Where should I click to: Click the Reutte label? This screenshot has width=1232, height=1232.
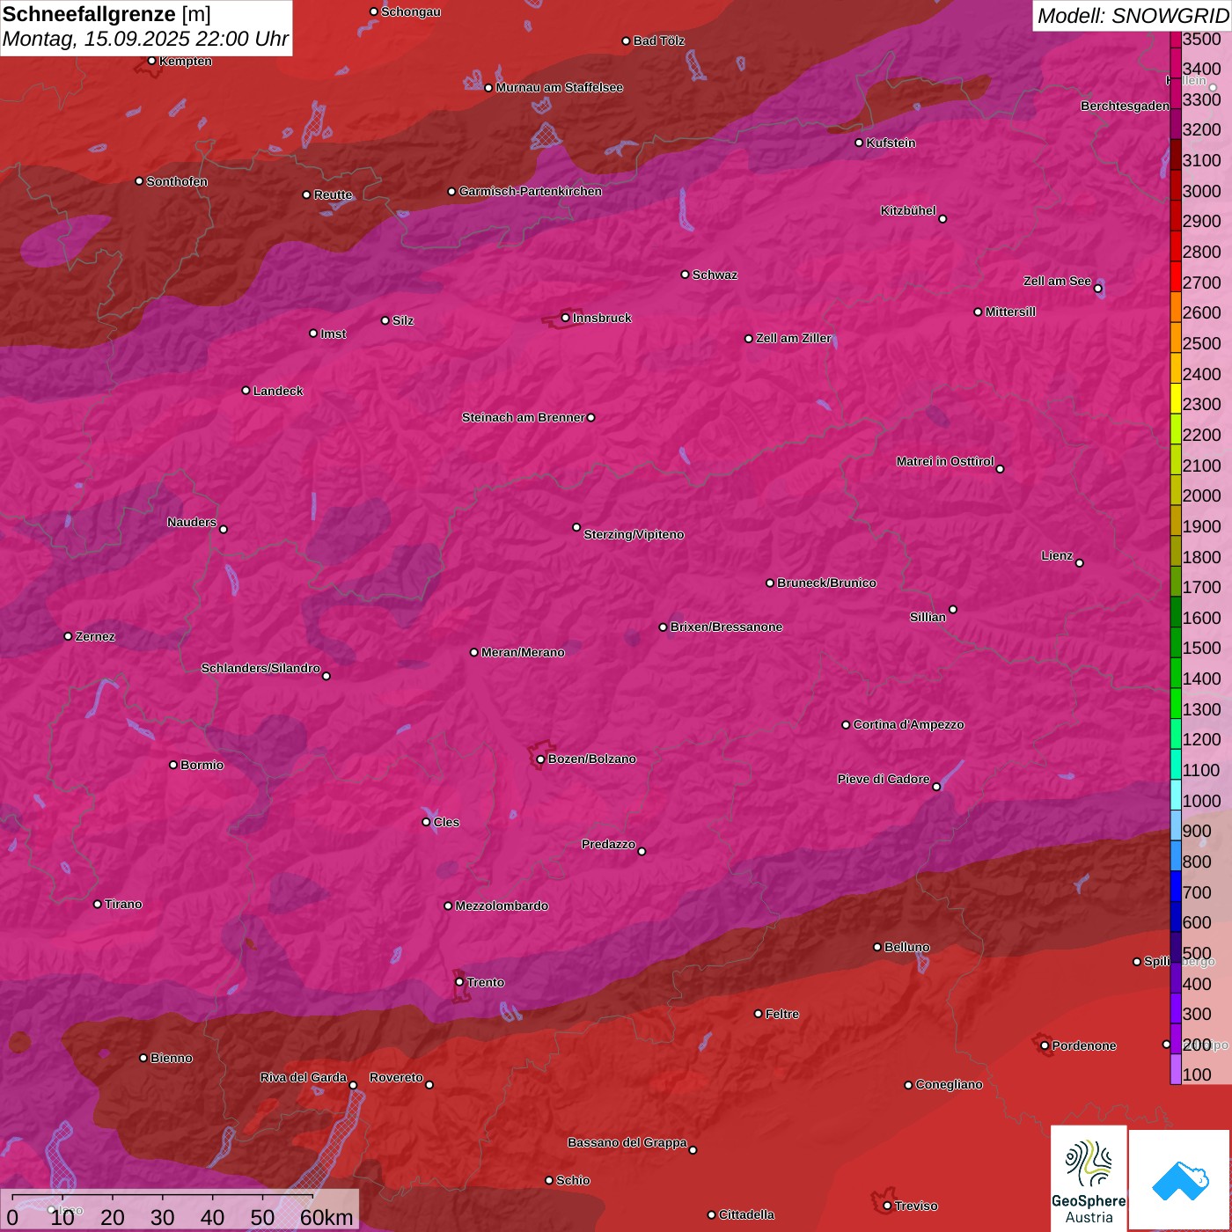[x=333, y=194]
